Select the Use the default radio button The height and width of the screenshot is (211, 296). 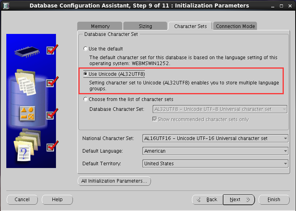pos(86,49)
